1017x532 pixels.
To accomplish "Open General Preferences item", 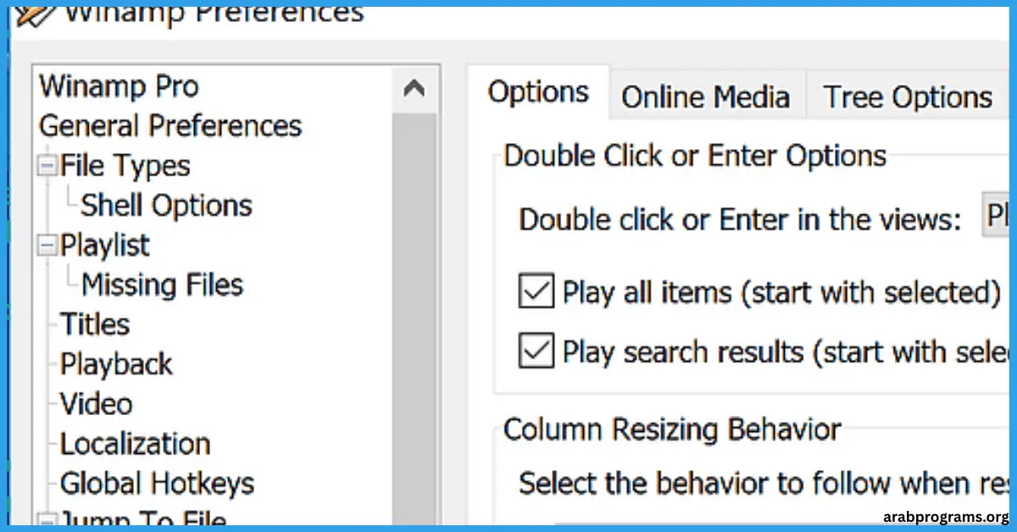I will point(170,126).
